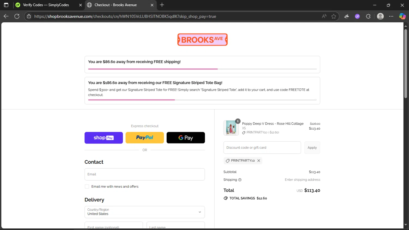
Task: Pay with Shop Pay button
Action: (x=104, y=138)
